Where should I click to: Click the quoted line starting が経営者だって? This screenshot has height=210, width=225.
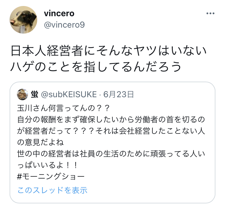pos(111,131)
